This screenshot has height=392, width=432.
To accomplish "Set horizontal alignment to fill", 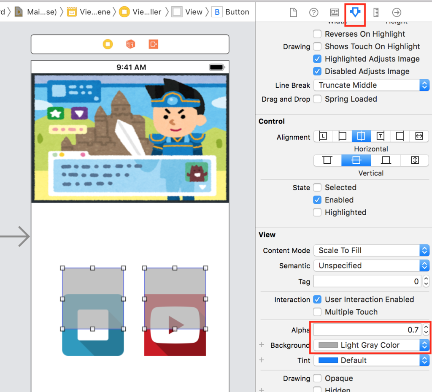I will click(x=419, y=136).
